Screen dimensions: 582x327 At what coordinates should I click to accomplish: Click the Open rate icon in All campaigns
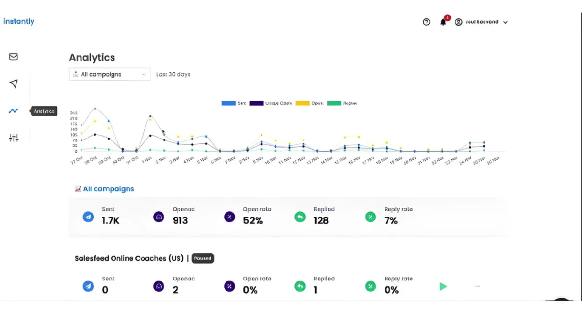[x=229, y=217]
